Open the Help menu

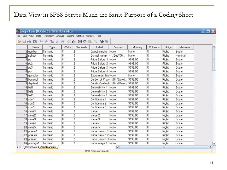(x=99, y=36)
